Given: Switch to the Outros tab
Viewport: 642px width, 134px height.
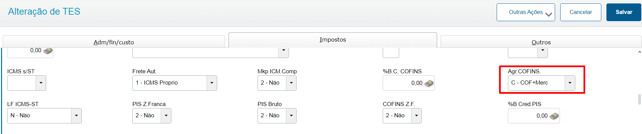Looking at the screenshot, I should coord(541,42).
